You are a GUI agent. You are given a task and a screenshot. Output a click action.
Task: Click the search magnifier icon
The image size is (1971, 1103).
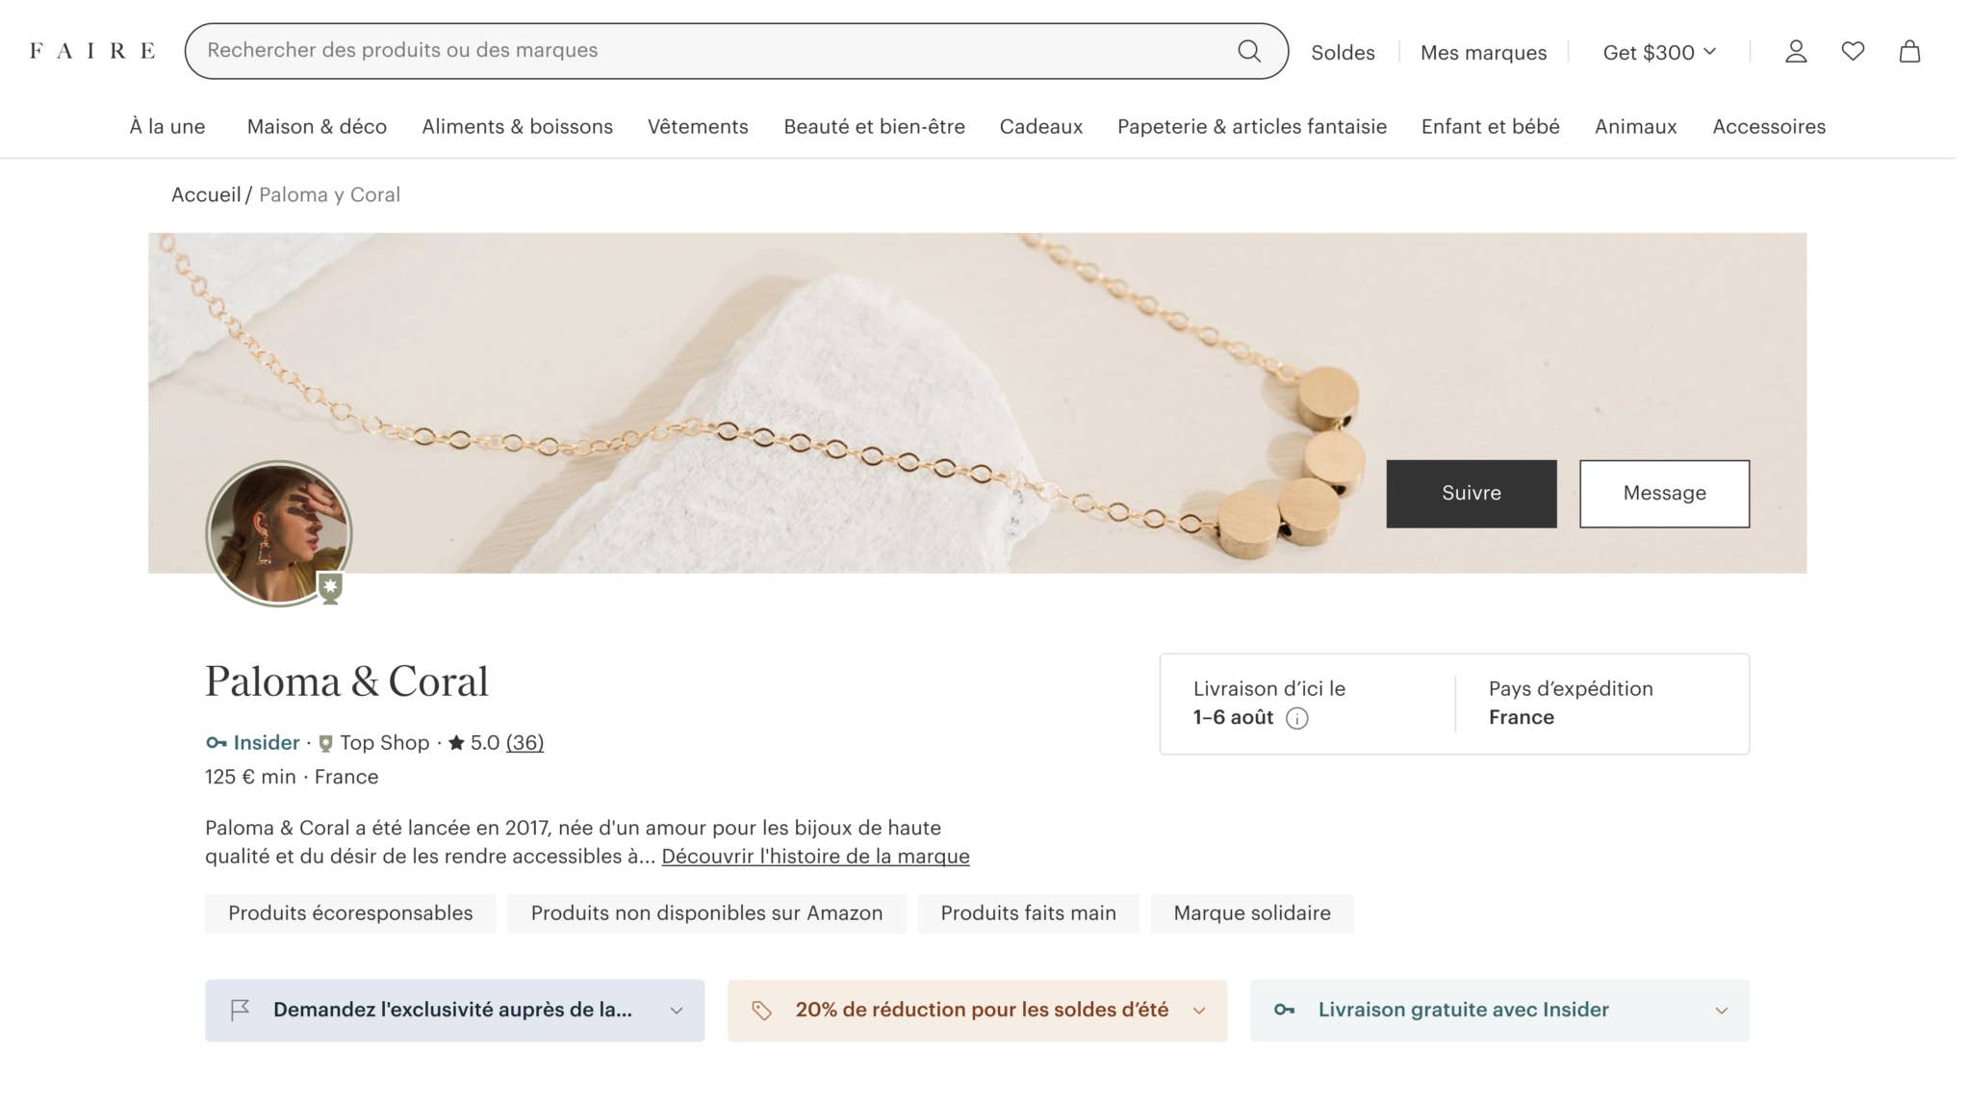pyautogui.click(x=1248, y=51)
